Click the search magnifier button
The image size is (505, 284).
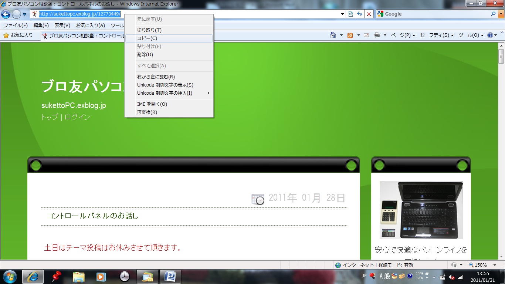pyautogui.click(x=494, y=14)
